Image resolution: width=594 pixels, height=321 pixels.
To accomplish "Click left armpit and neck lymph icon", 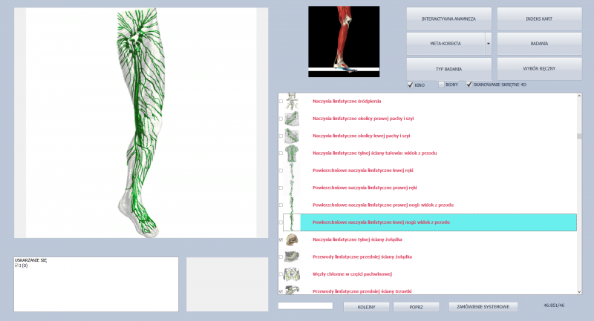I will (293, 136).
